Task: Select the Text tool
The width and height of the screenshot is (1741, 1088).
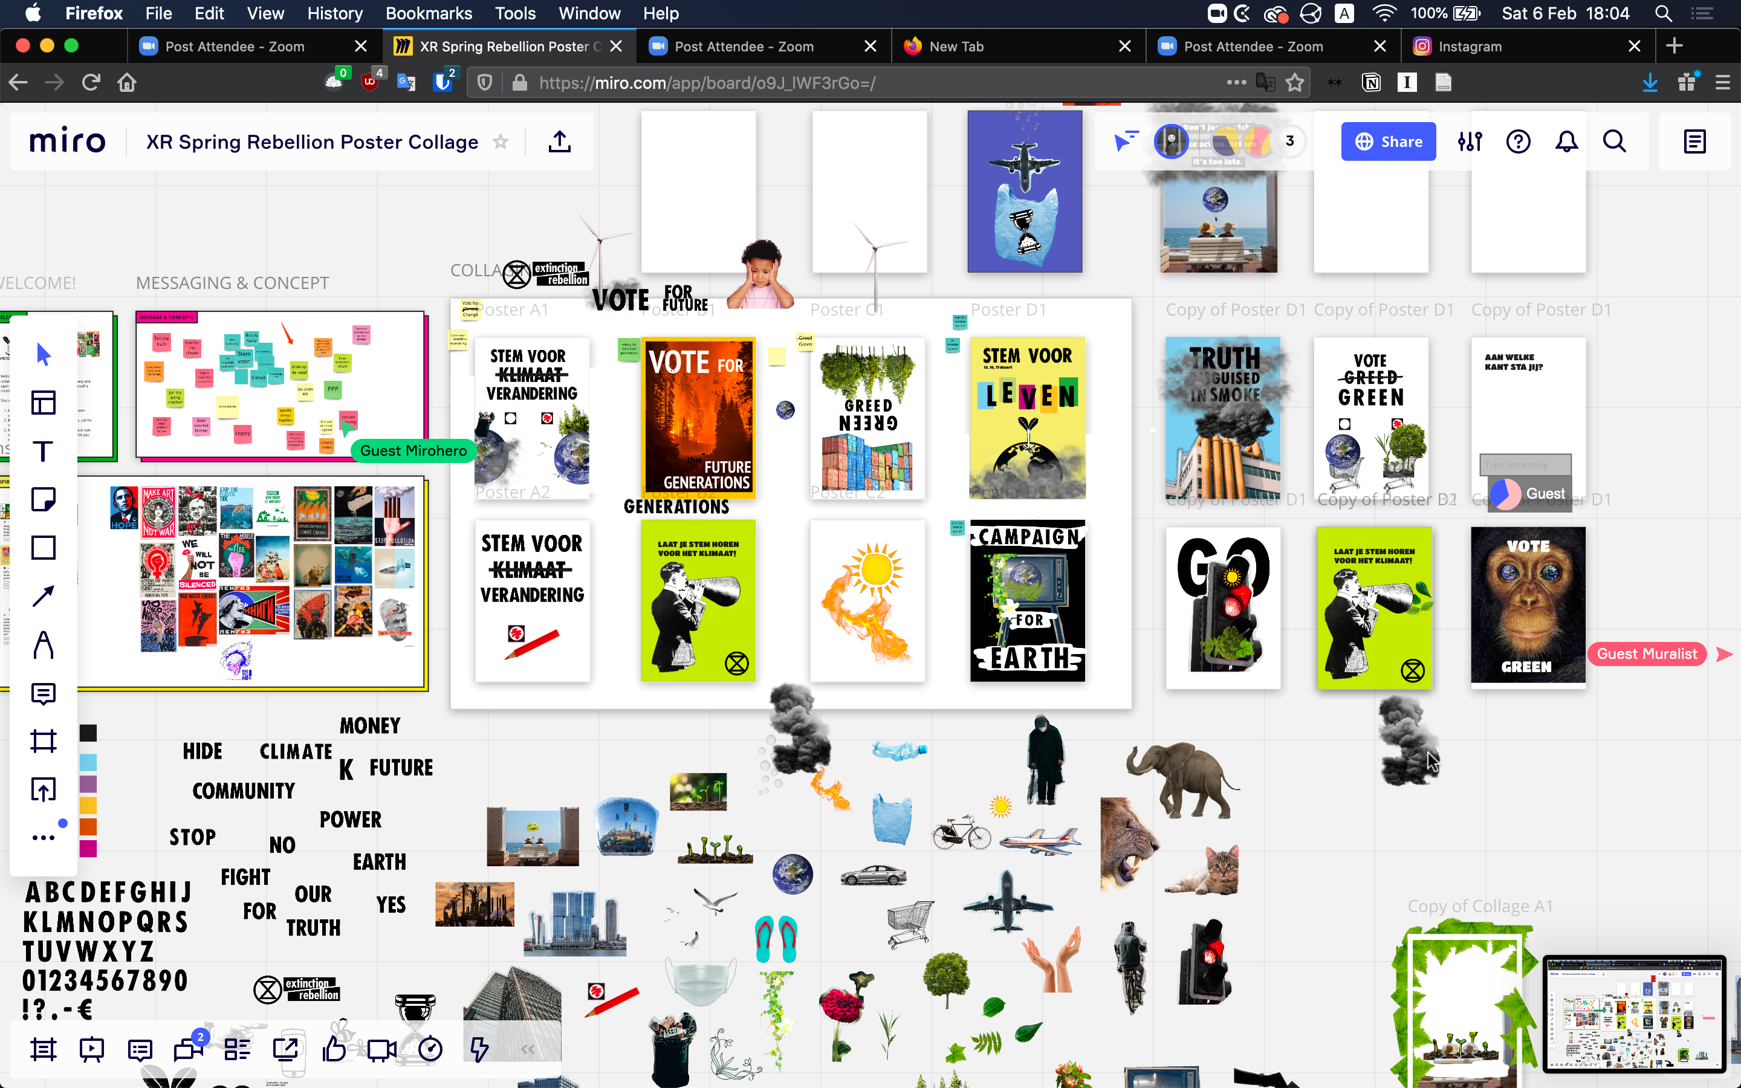Action: pos(43,451)
